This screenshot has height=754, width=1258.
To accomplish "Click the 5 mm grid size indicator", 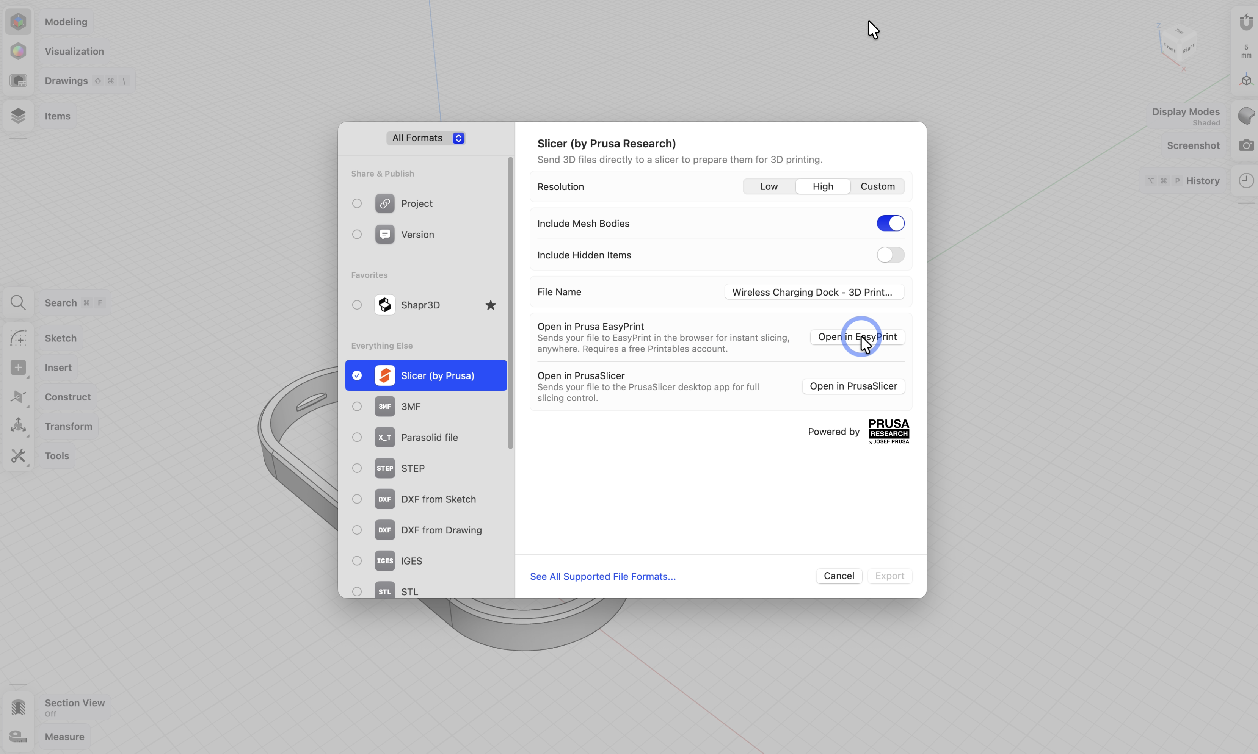I will pyautogui.click(x=1246, y=51).
